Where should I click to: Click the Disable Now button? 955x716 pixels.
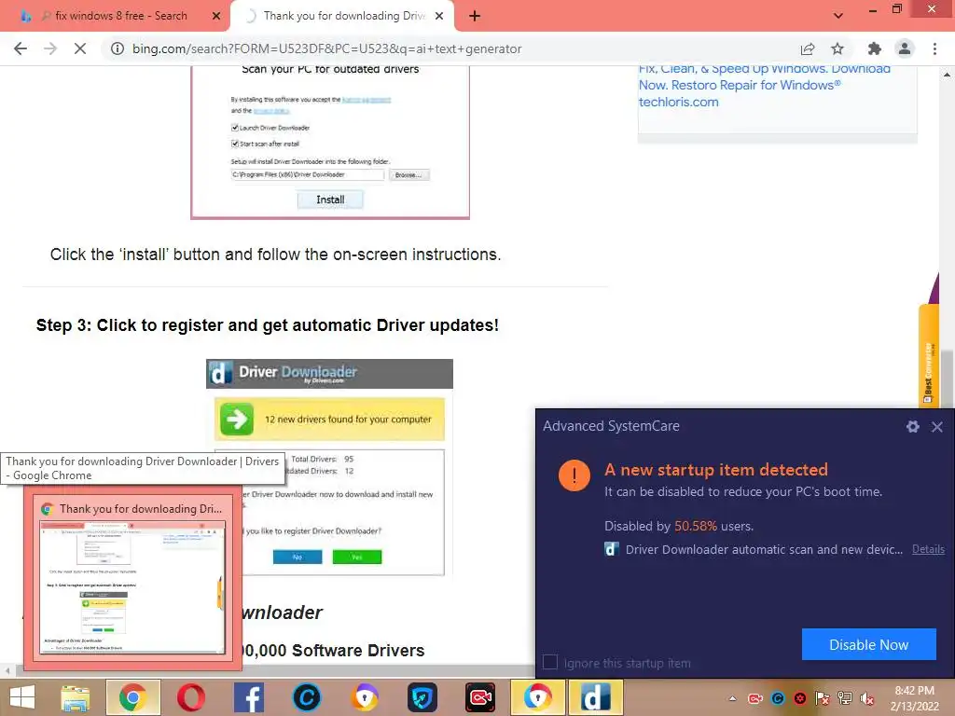868,644
